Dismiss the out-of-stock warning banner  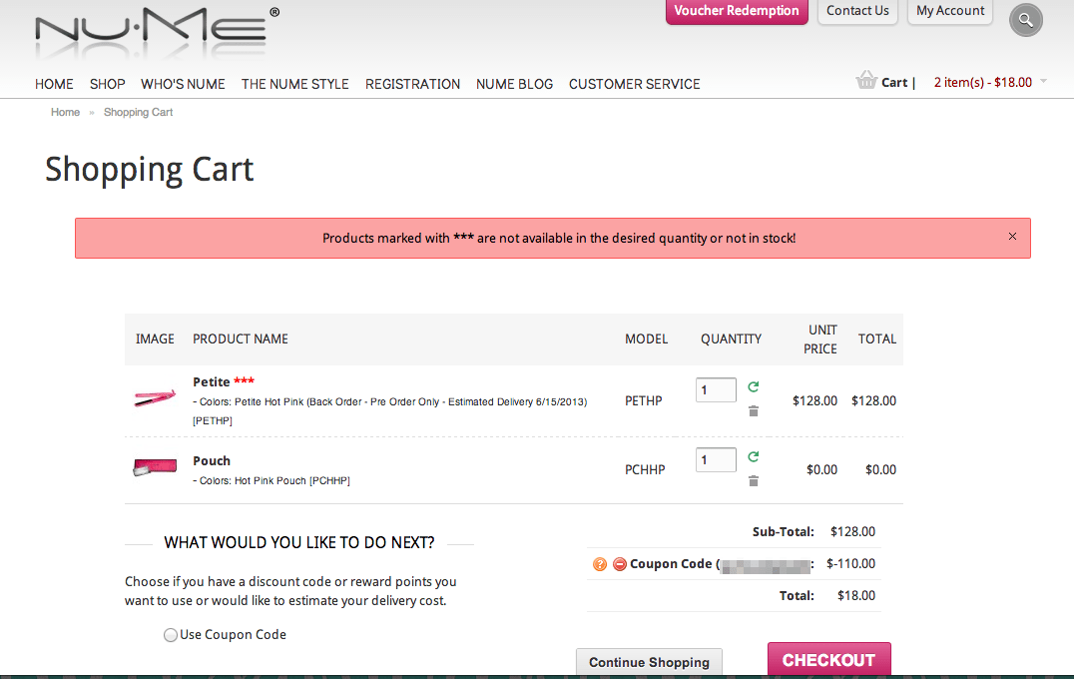(x=1012, y=237)
